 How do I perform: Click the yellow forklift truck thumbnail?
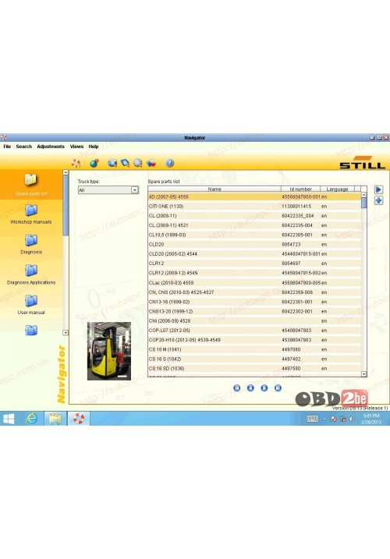(109, 351)
